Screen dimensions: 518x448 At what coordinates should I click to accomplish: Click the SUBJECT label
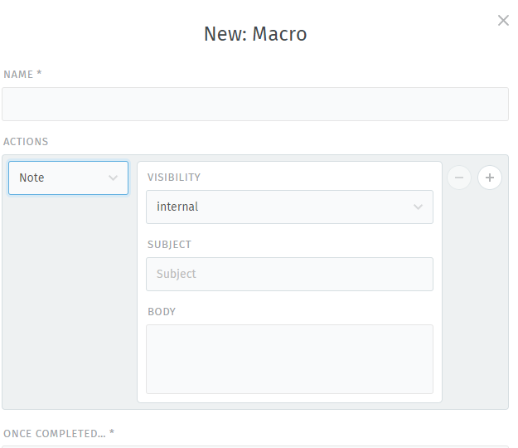(x=169, y=245)
